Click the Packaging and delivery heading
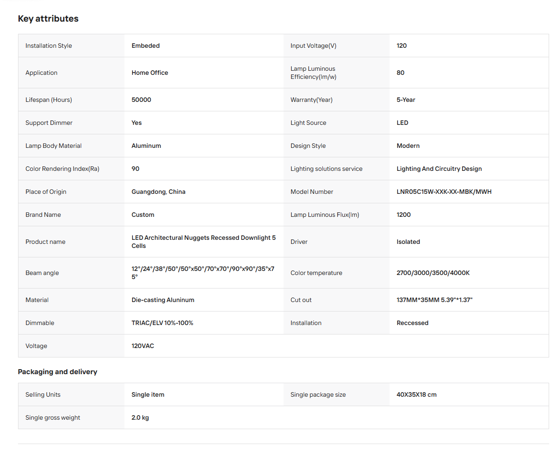 pos(58,371)
